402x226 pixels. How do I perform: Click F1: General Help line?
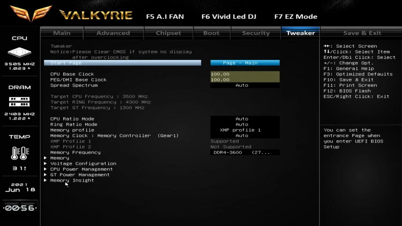pyautogui.click(x=348, y=69)
